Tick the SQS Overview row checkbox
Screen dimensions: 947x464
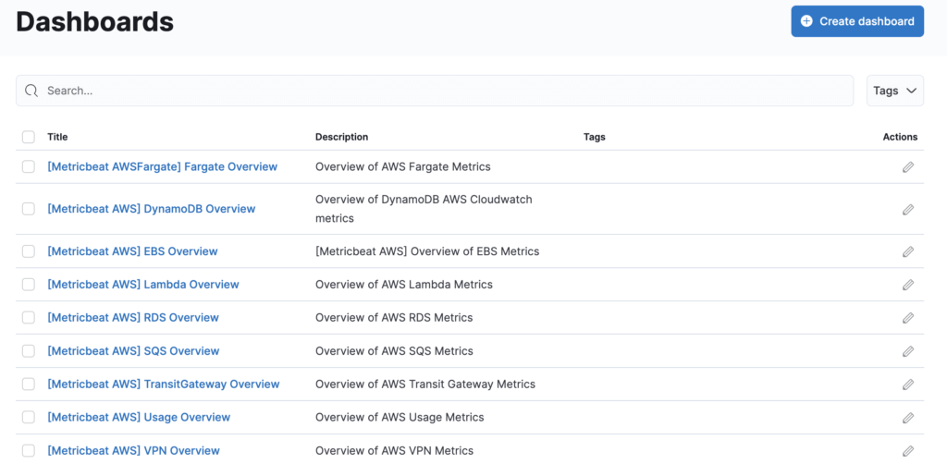tap(29, 350)
